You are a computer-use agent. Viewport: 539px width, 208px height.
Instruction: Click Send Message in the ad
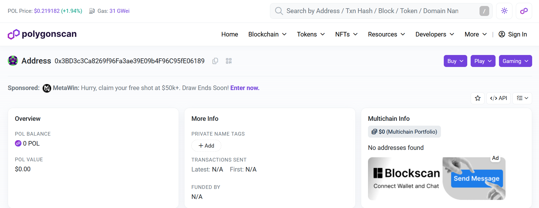(477, 179)
